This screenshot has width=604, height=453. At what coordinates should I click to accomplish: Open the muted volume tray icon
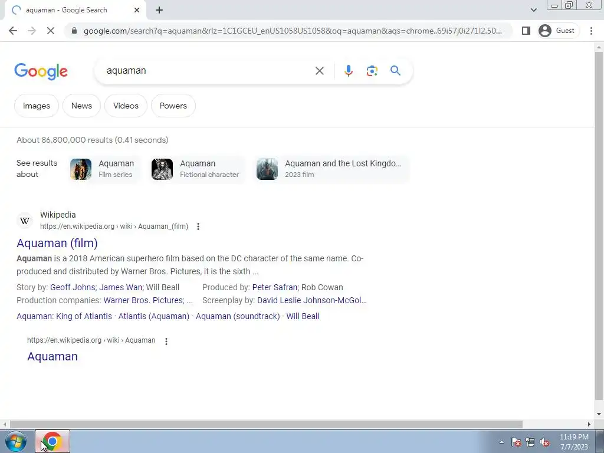point(544,442)
